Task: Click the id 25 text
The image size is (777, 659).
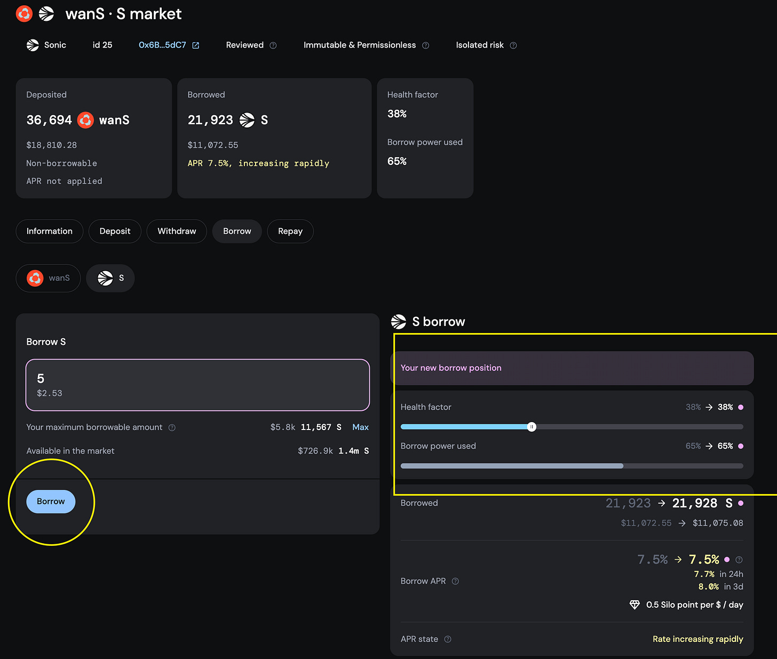Action: [102, 45]
